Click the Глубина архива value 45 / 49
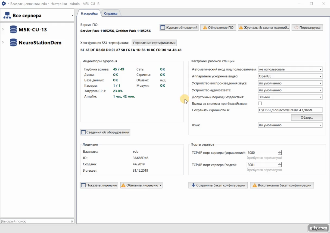 [x=119, y=69]
